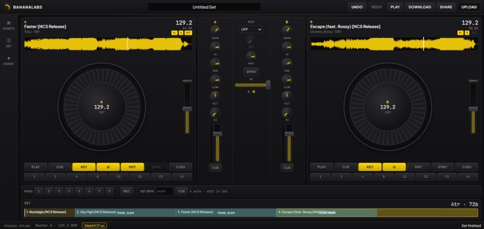Trigger C4 hot cue on deck B
Image resolution: width=484 pixels, height=229 pixels.
(468, 177)
